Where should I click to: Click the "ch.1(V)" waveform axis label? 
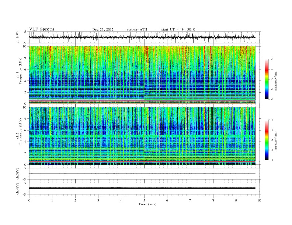tap(17, 37)
